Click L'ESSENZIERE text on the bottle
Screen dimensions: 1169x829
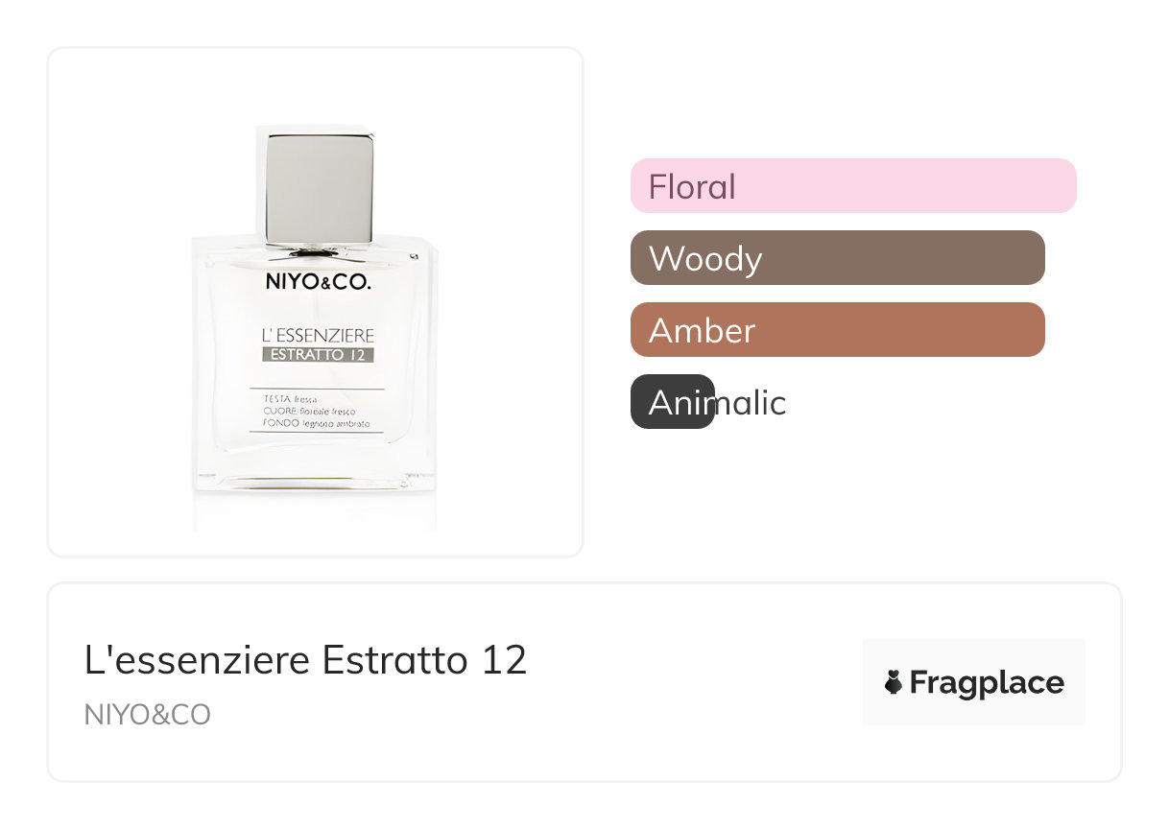coord(318,336)
